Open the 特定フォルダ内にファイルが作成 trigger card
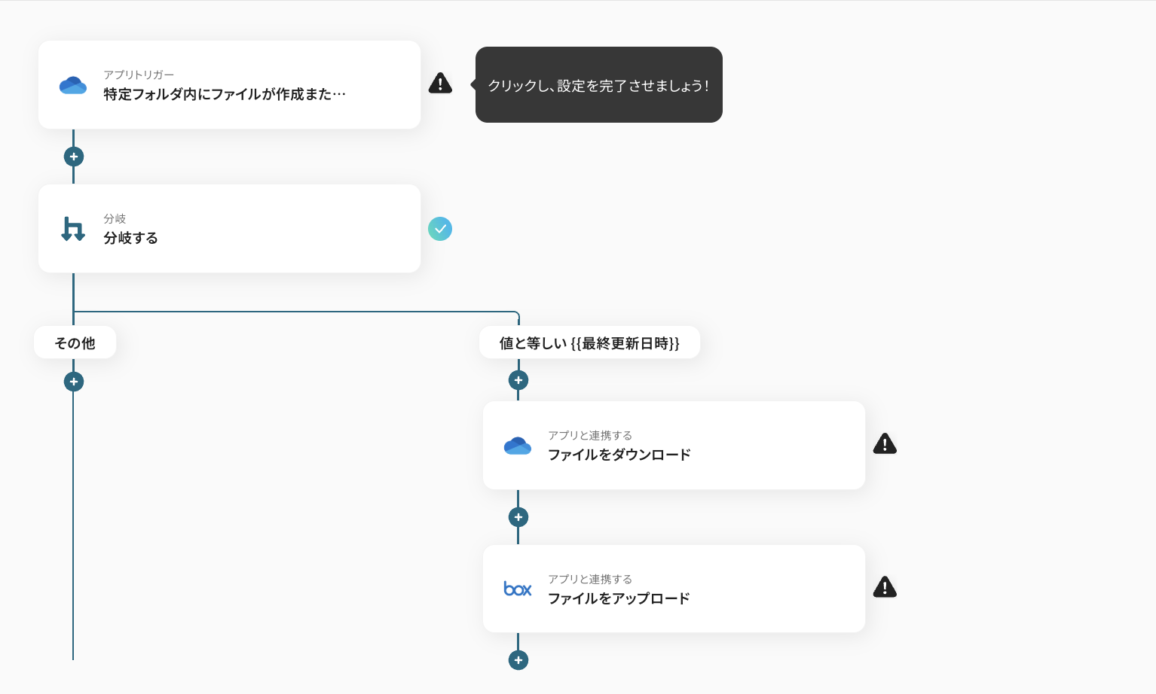The width and height of the screenshot is (1156, 694). coord(229,85)
